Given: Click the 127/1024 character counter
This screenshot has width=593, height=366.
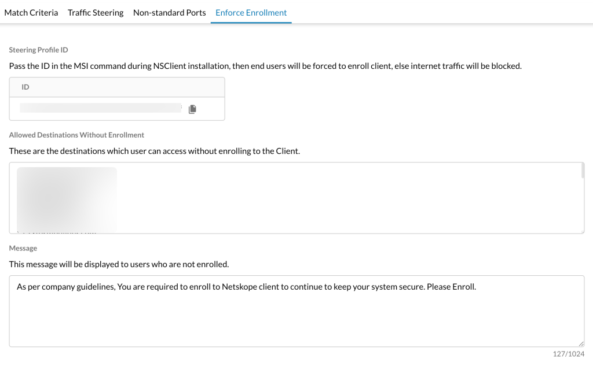Looking at the screenshot, I should [x=569, y=354].
